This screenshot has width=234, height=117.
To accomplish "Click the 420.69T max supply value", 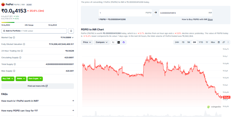I will [x=70, y=71].
